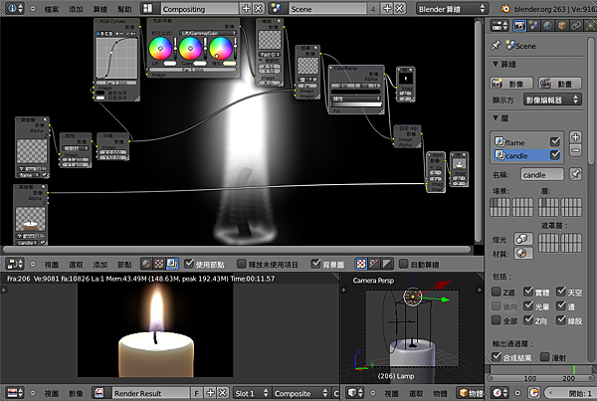Toggle the 背景圖 backdrop checkbox
Screen dimensions: 597x401
click(315, 264)
